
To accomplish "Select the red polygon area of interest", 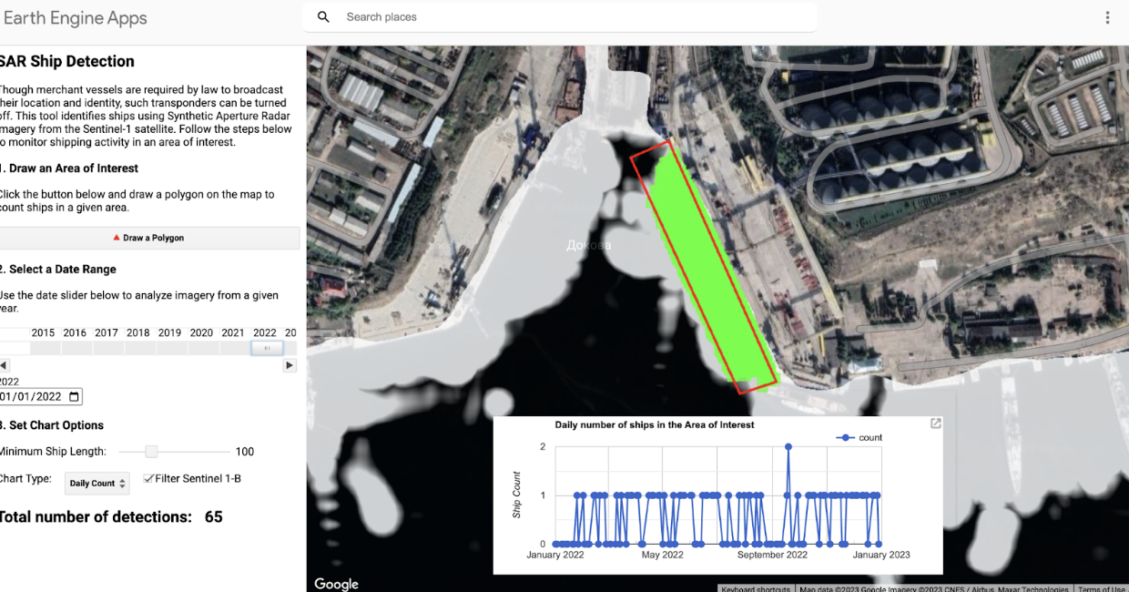I will coord(706,267).
